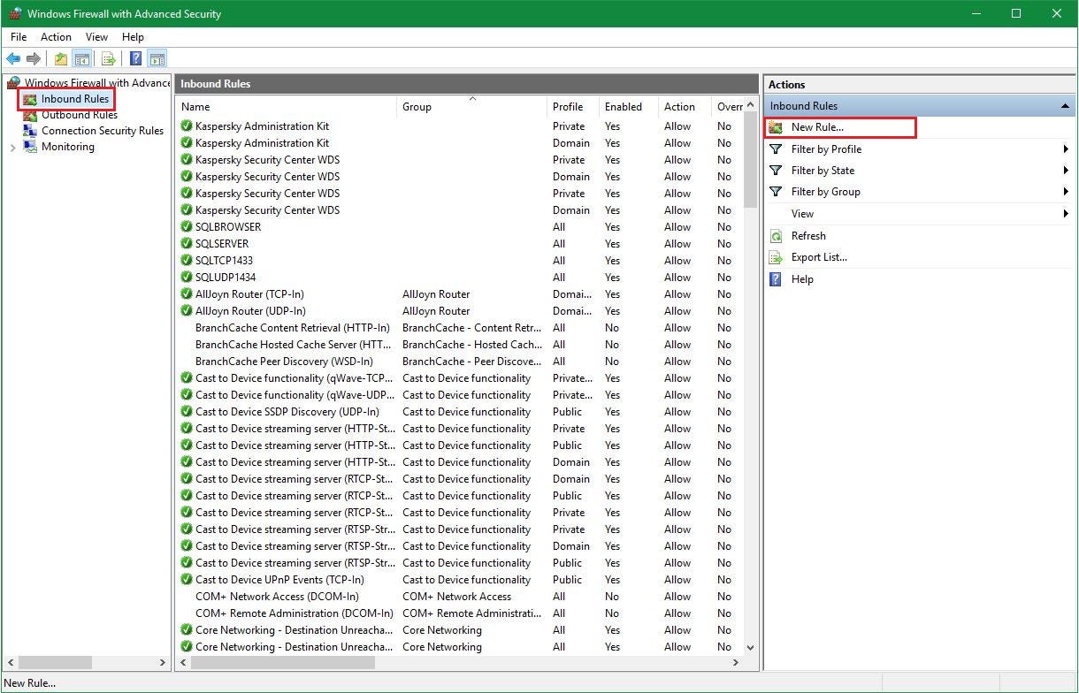Click the Forward navigation arrow

(33, 58)
